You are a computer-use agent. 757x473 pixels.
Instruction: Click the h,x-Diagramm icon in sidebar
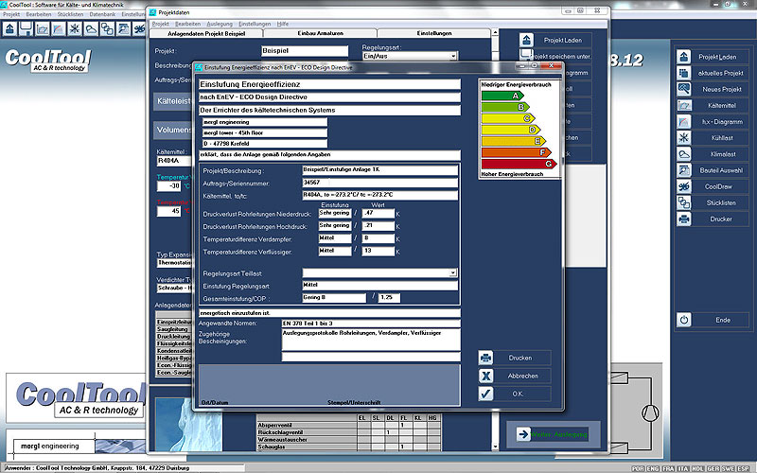tap(683, 122)
